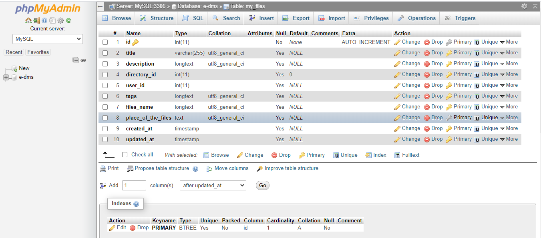Collapse all navigation tree items icon

[x=76, y=60]
